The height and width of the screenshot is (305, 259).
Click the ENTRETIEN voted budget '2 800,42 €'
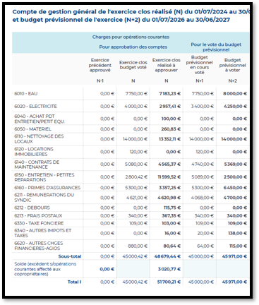pyautogui.click(x=136, y=177)
